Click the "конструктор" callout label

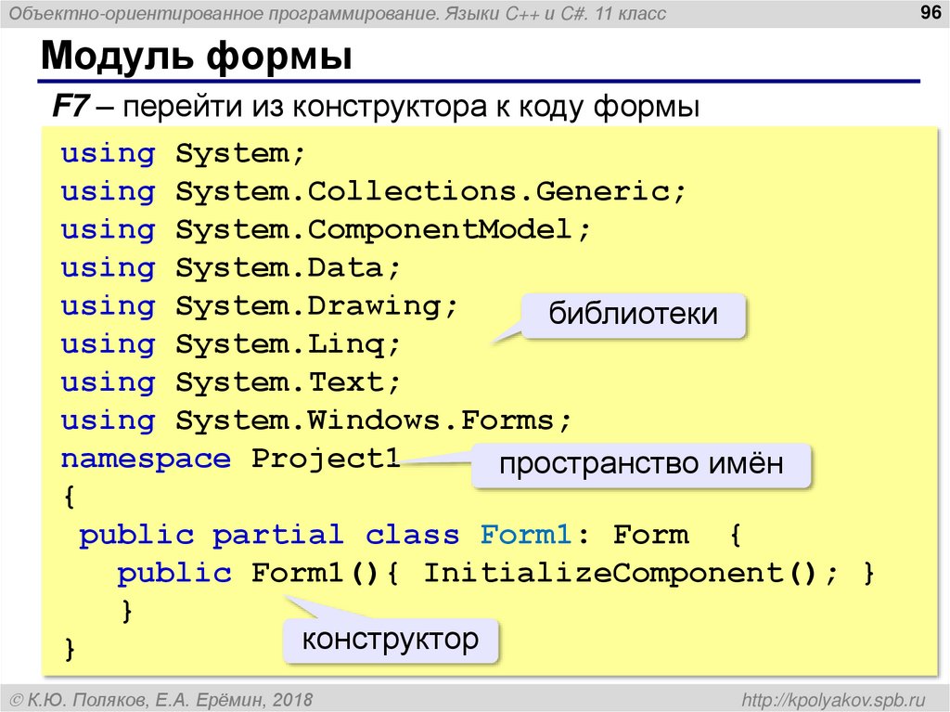[391, 640]
